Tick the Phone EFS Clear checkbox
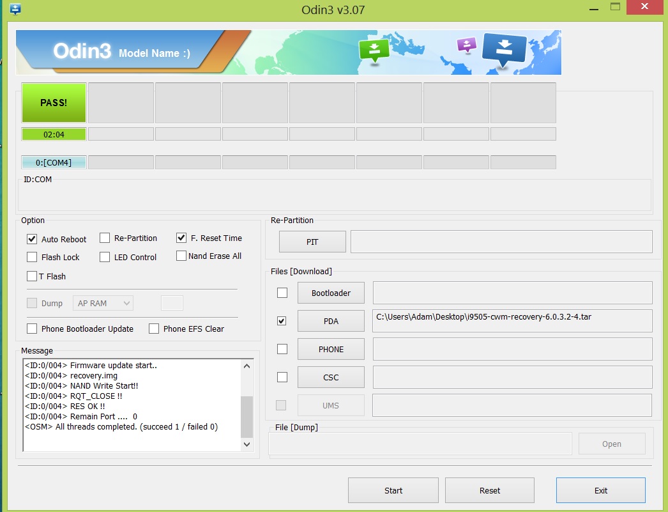The width and height of the screenshot is (668, 512). click(x=154, y=329)
